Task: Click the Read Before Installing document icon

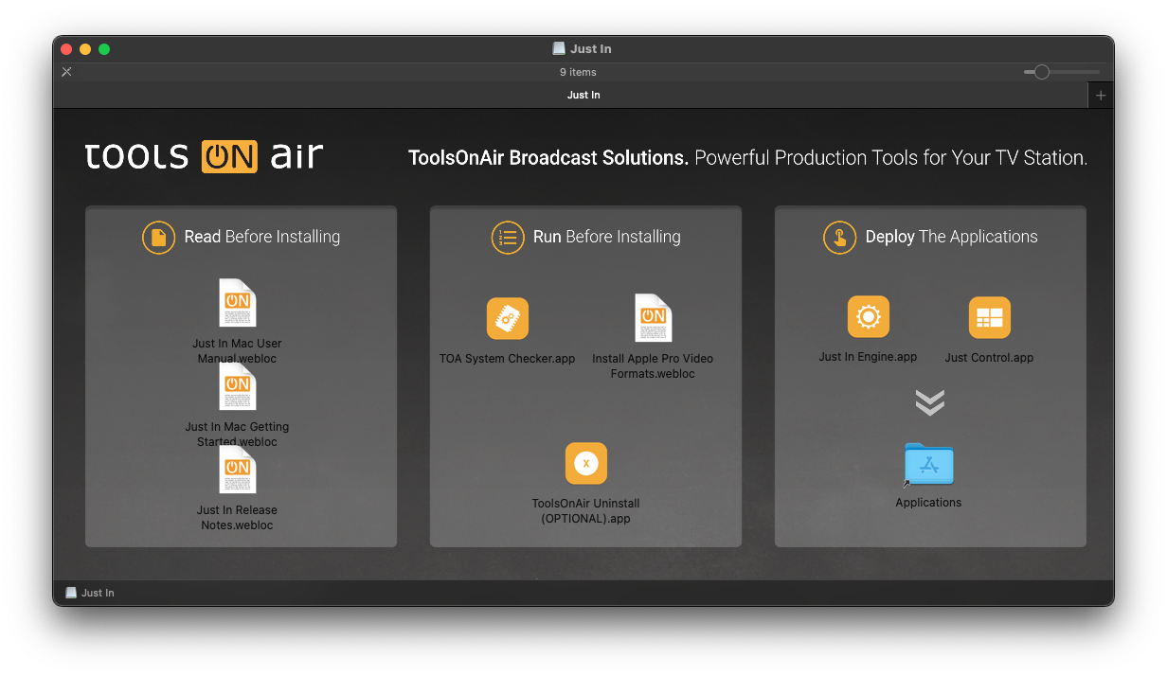Action: (x=159, y=238)
